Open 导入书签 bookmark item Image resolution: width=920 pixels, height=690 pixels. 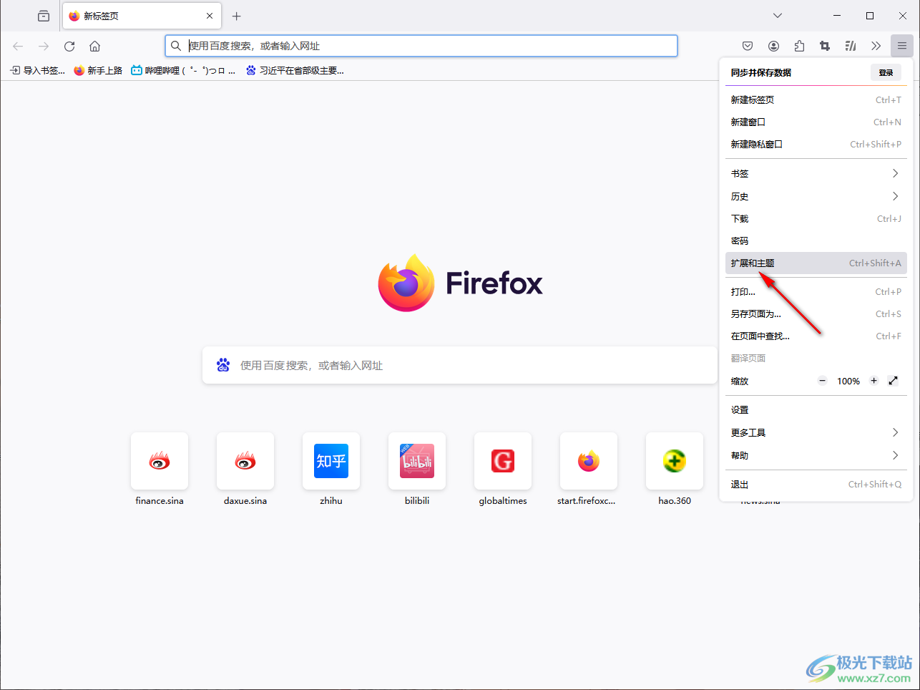click(x=37, y=70)
